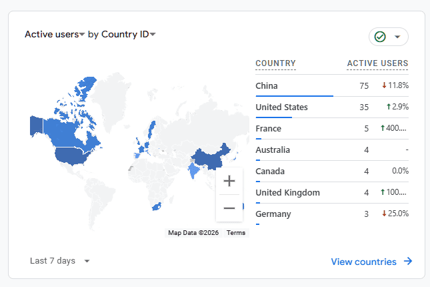Zoom out on the map with minus button
This screenshot has height=287, width=430.
click(229, 208)
